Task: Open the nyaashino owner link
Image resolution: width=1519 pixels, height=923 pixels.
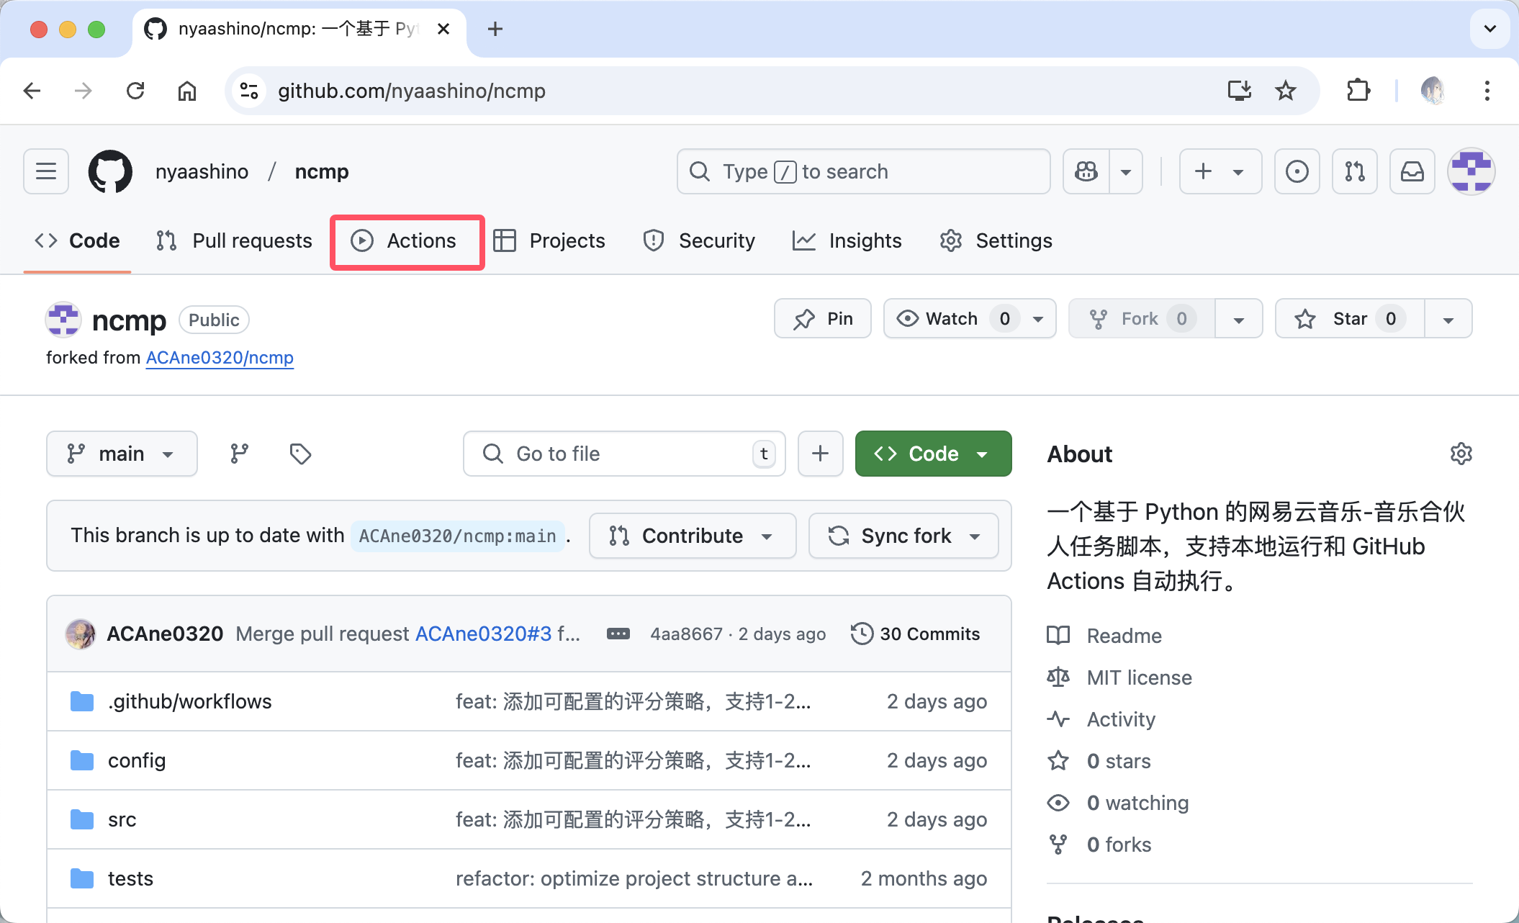Action: 202,171
